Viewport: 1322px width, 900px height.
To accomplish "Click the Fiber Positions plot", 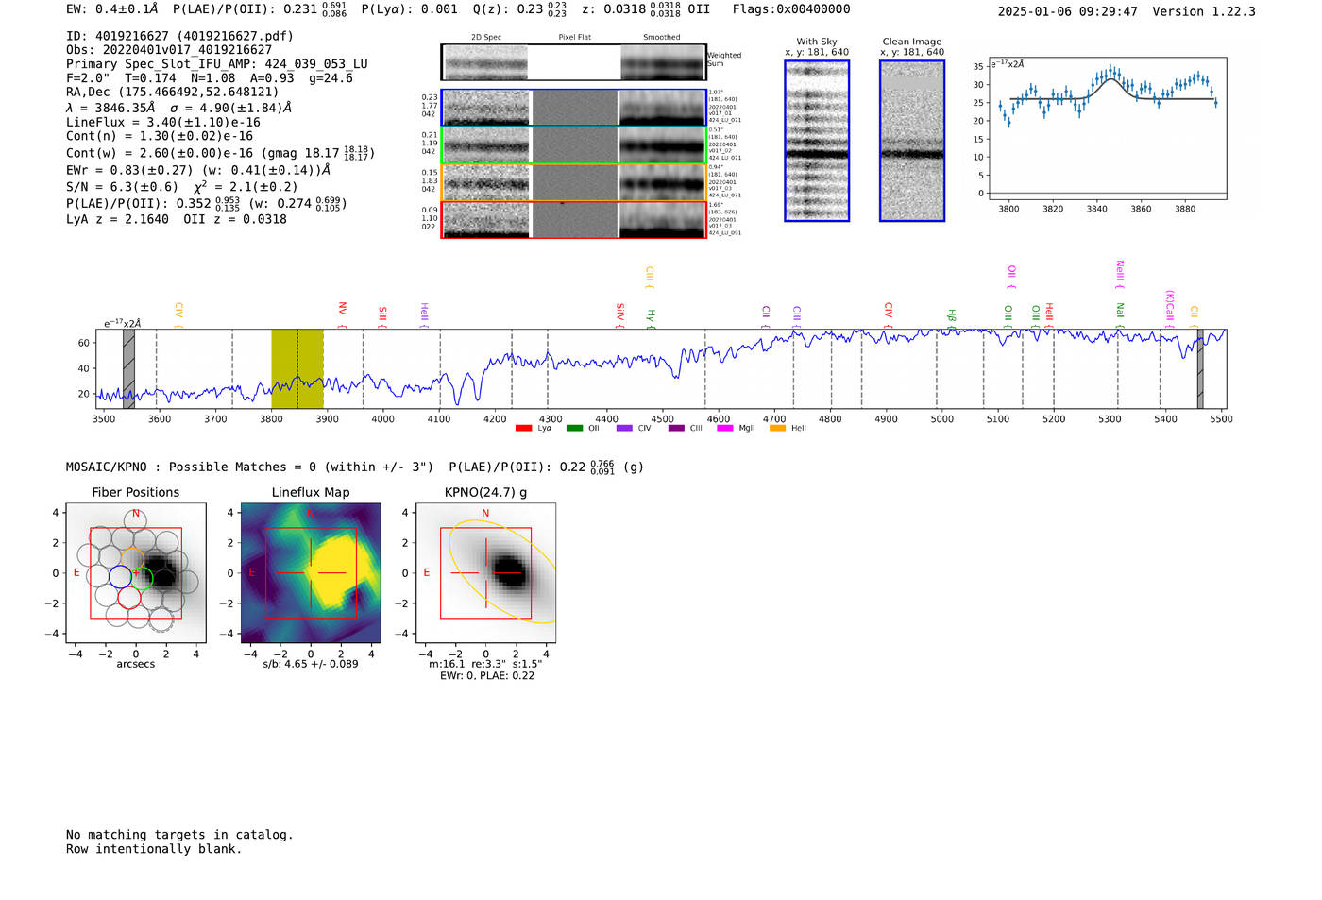I will [x=136, y=573].
